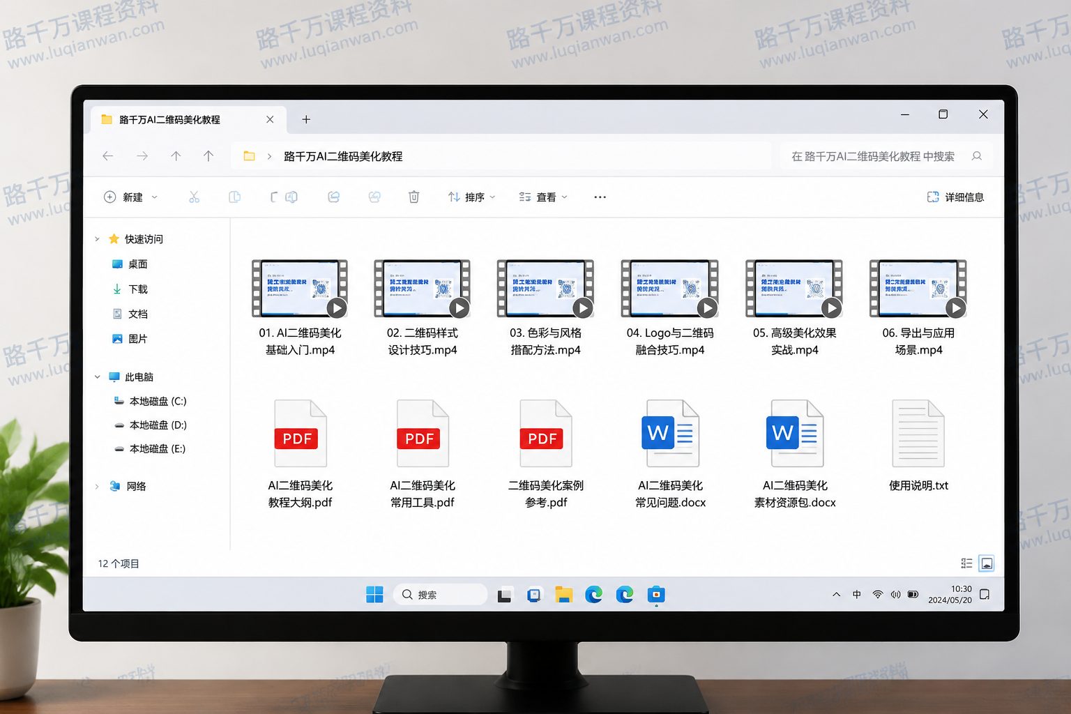Click the 中 input method indicator
This screenshot has width=1071, height=714.
click(857, 595)
